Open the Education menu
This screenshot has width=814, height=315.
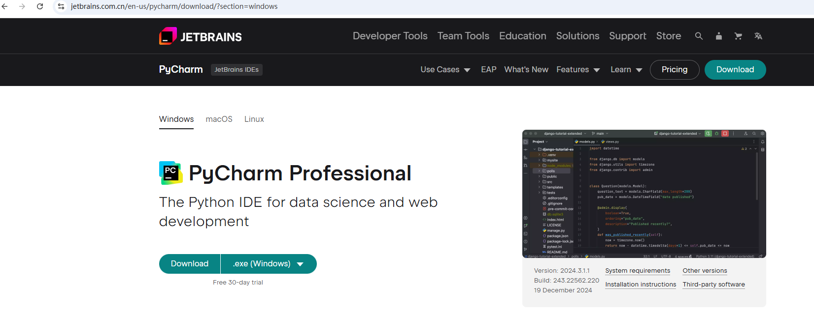pyautogui.click(x=523, y=36)
